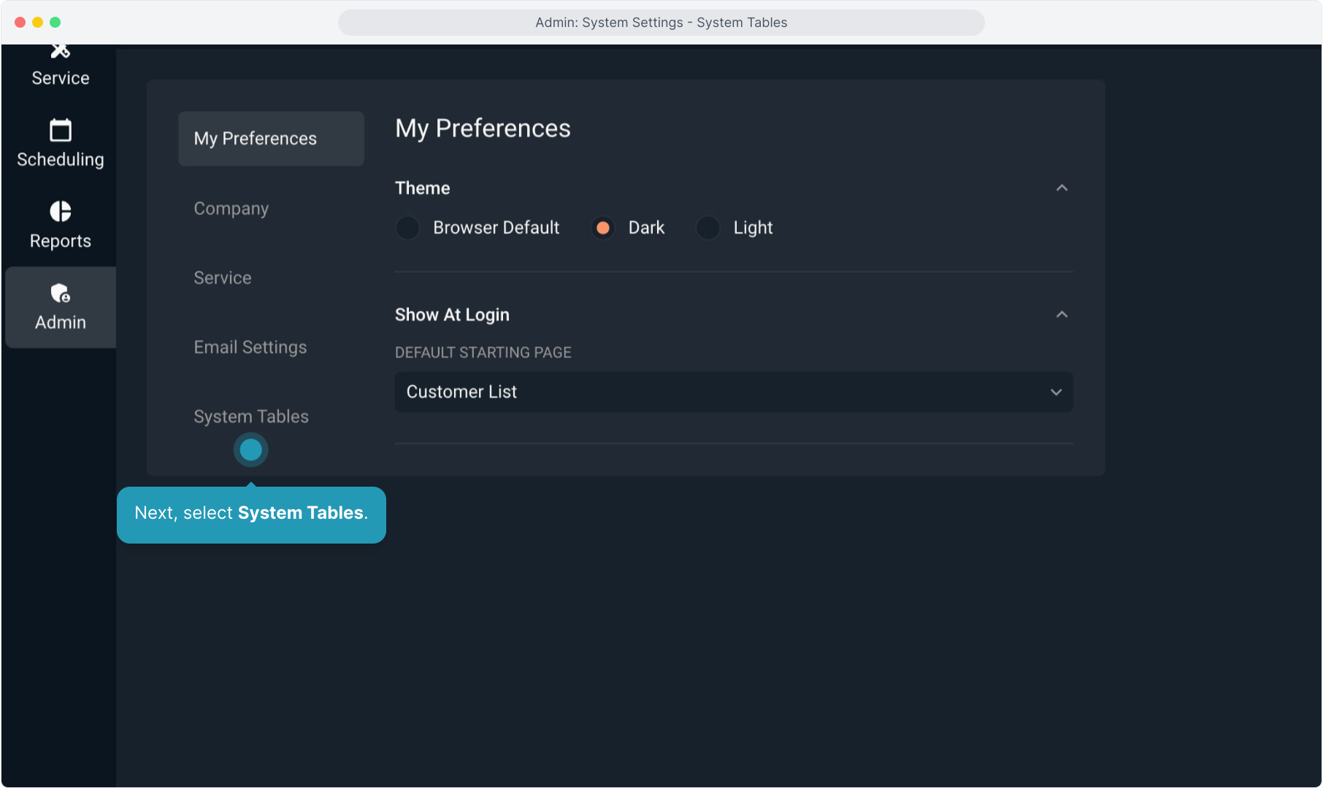Open Reports via the pie chart icon
The width and height of the screenshot is (1323, 788).
coord(60,212)
